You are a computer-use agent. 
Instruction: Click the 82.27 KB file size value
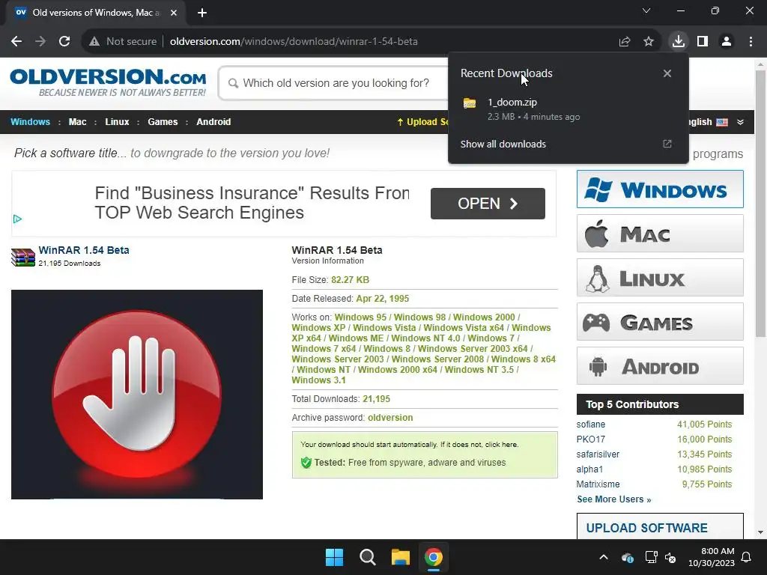[x=351, y=280]
